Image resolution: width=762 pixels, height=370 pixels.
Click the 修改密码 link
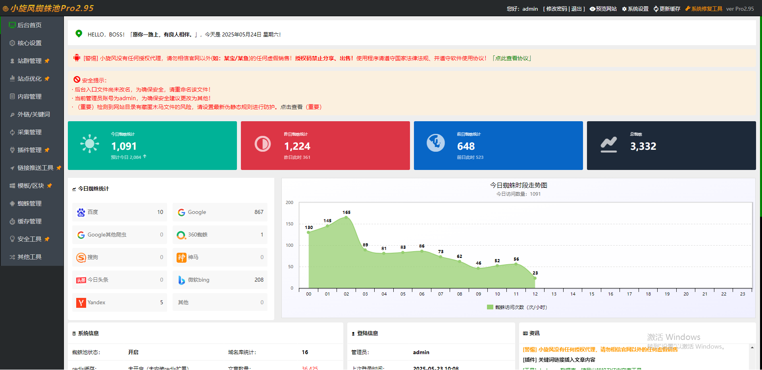click(x=556, y=9)
